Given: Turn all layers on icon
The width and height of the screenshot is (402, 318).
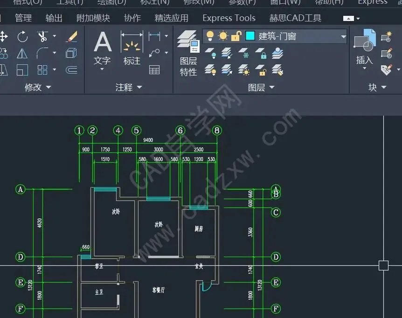Looking at the screenshot, I should 210,69.
